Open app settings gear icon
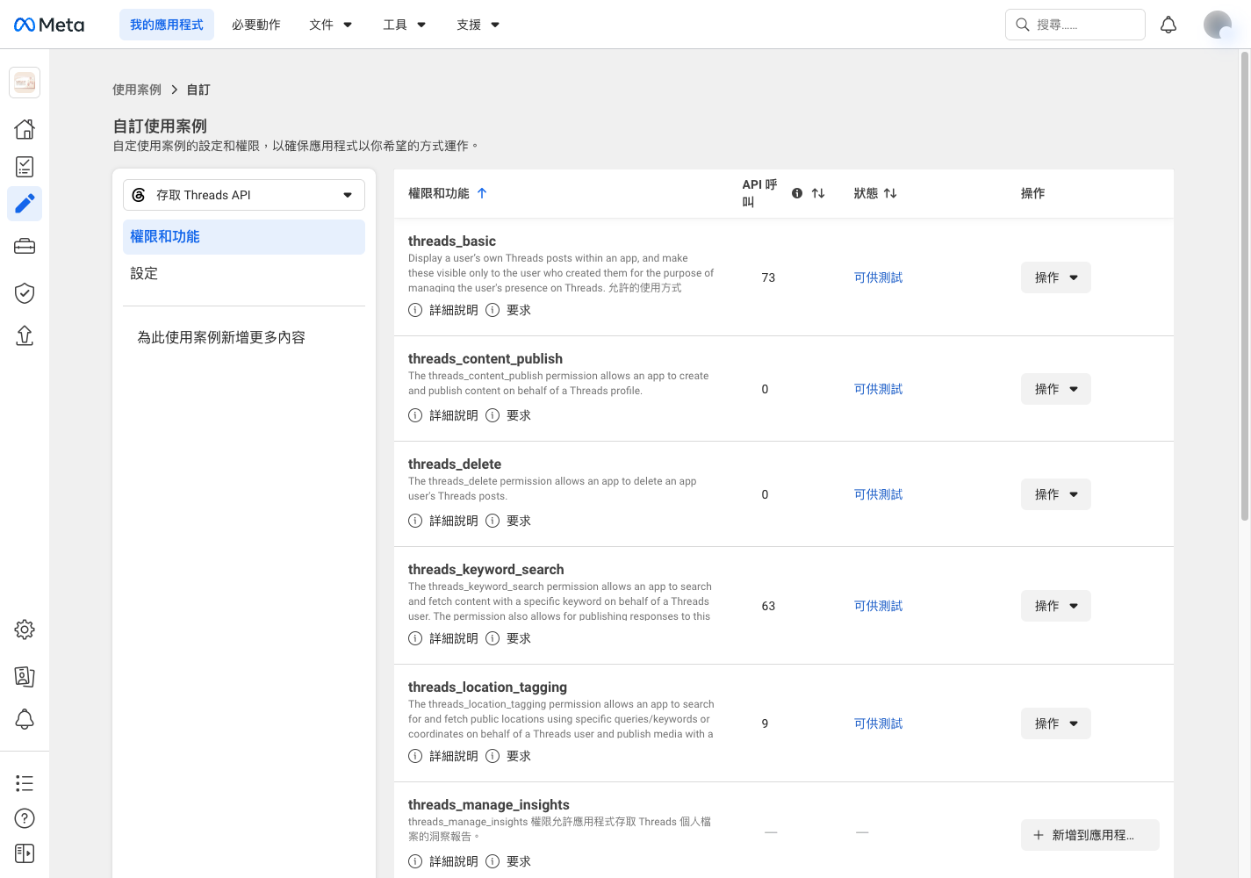The height and width of the screenshot is (878, 1251). [x=25, y=630]
